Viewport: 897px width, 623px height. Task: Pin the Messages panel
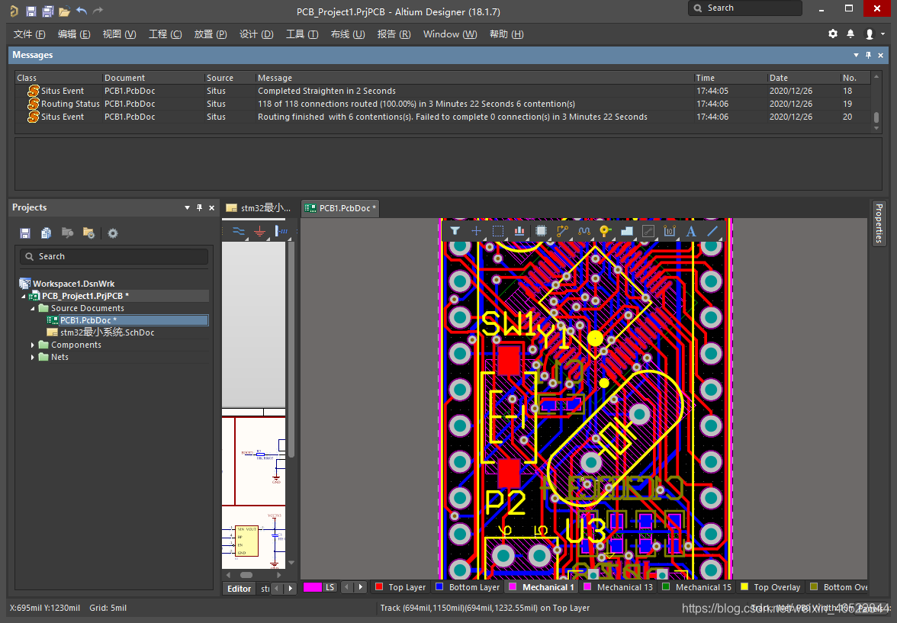point(868,55)
